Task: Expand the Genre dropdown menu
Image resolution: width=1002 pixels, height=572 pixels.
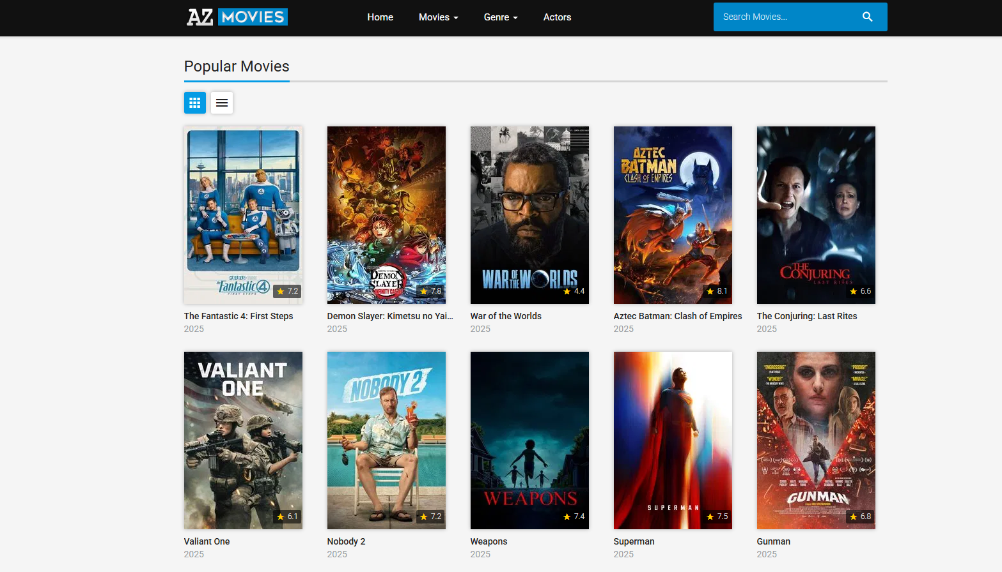Action: [500, 17]
